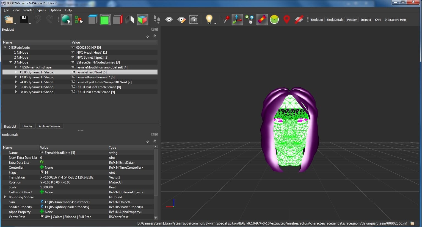
Task: Click the Header toolbar button
Action: pos(352,20)
